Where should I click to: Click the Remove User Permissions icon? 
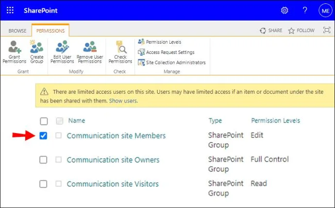[90, 47]
